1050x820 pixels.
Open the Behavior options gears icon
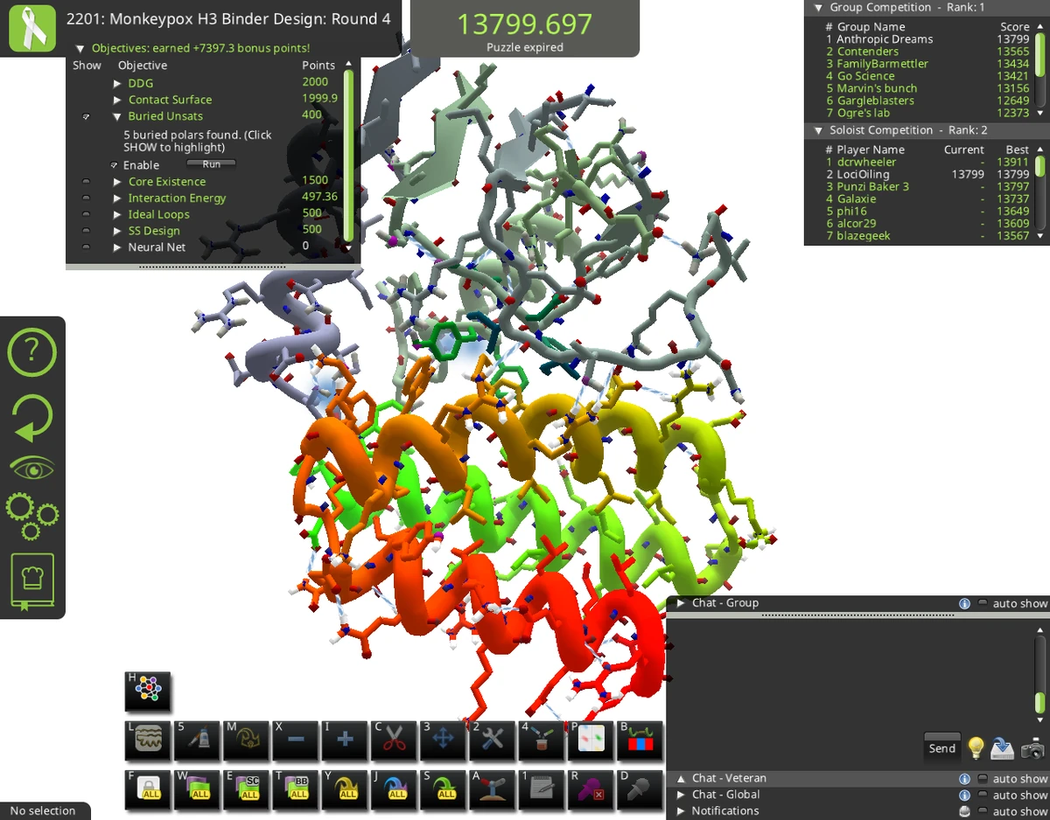point(32,516)
